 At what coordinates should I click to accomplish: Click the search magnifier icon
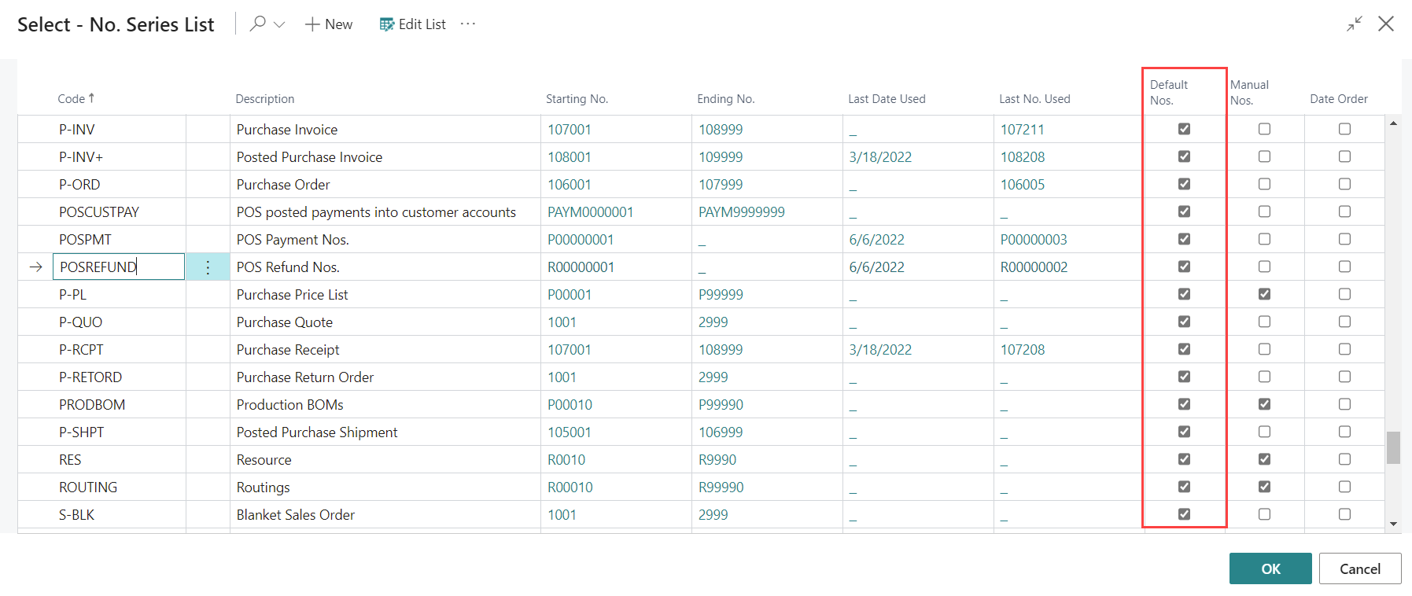pos(257,24)
